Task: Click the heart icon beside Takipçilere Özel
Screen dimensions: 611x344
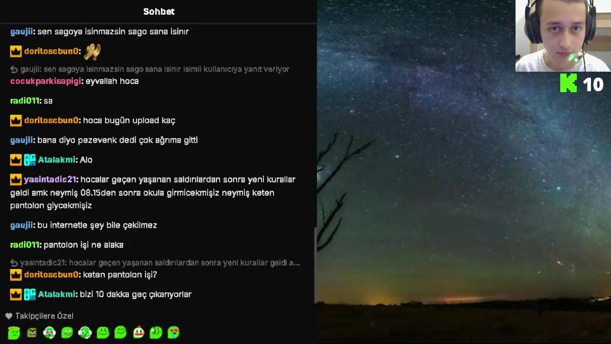Action: [9, 316]
